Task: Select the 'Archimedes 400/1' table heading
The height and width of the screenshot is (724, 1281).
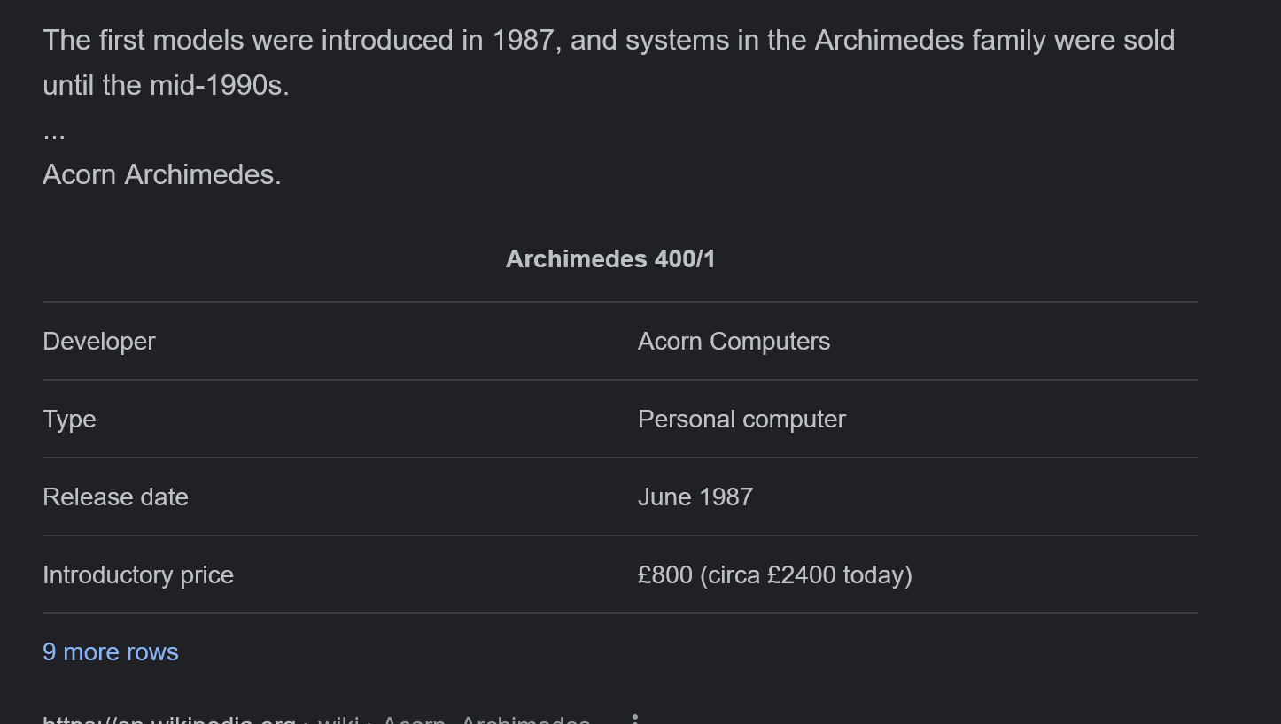Action: pos(610,259)
